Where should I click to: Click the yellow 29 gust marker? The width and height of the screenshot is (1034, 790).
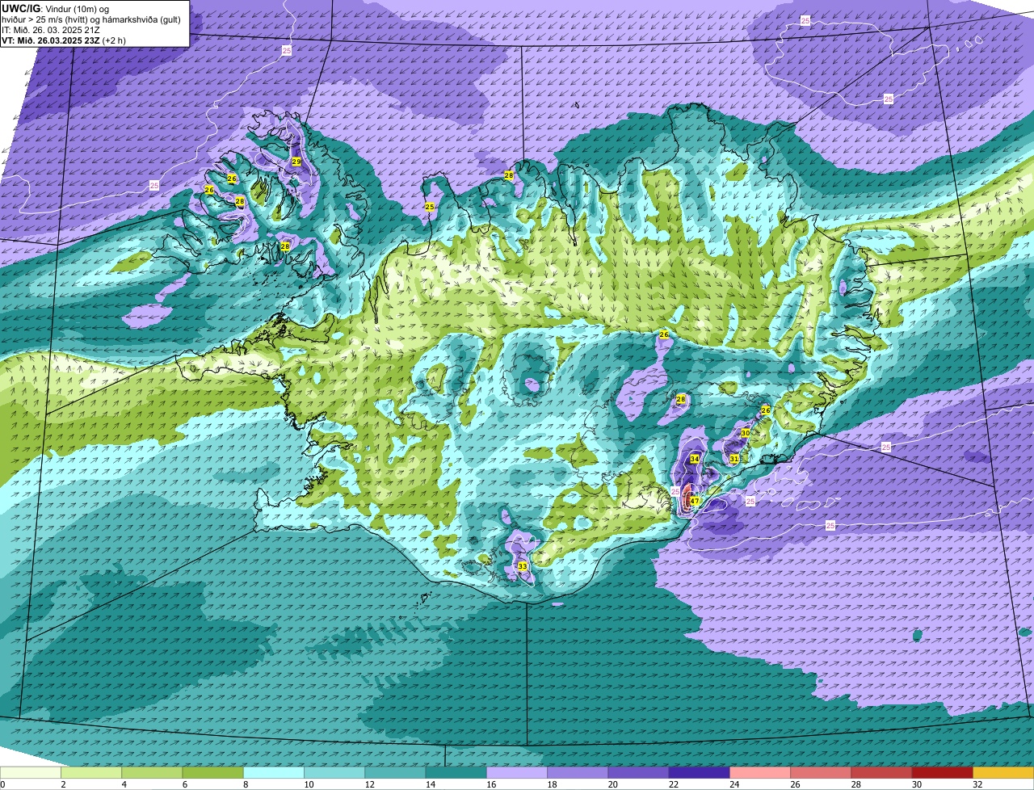(296, 162)
